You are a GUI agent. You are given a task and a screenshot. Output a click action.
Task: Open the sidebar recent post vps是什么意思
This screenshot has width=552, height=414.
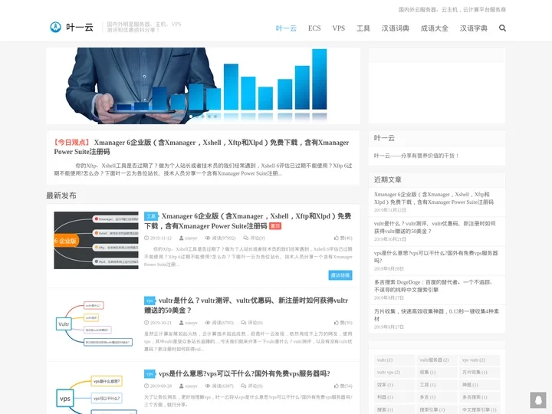(435, 257)
